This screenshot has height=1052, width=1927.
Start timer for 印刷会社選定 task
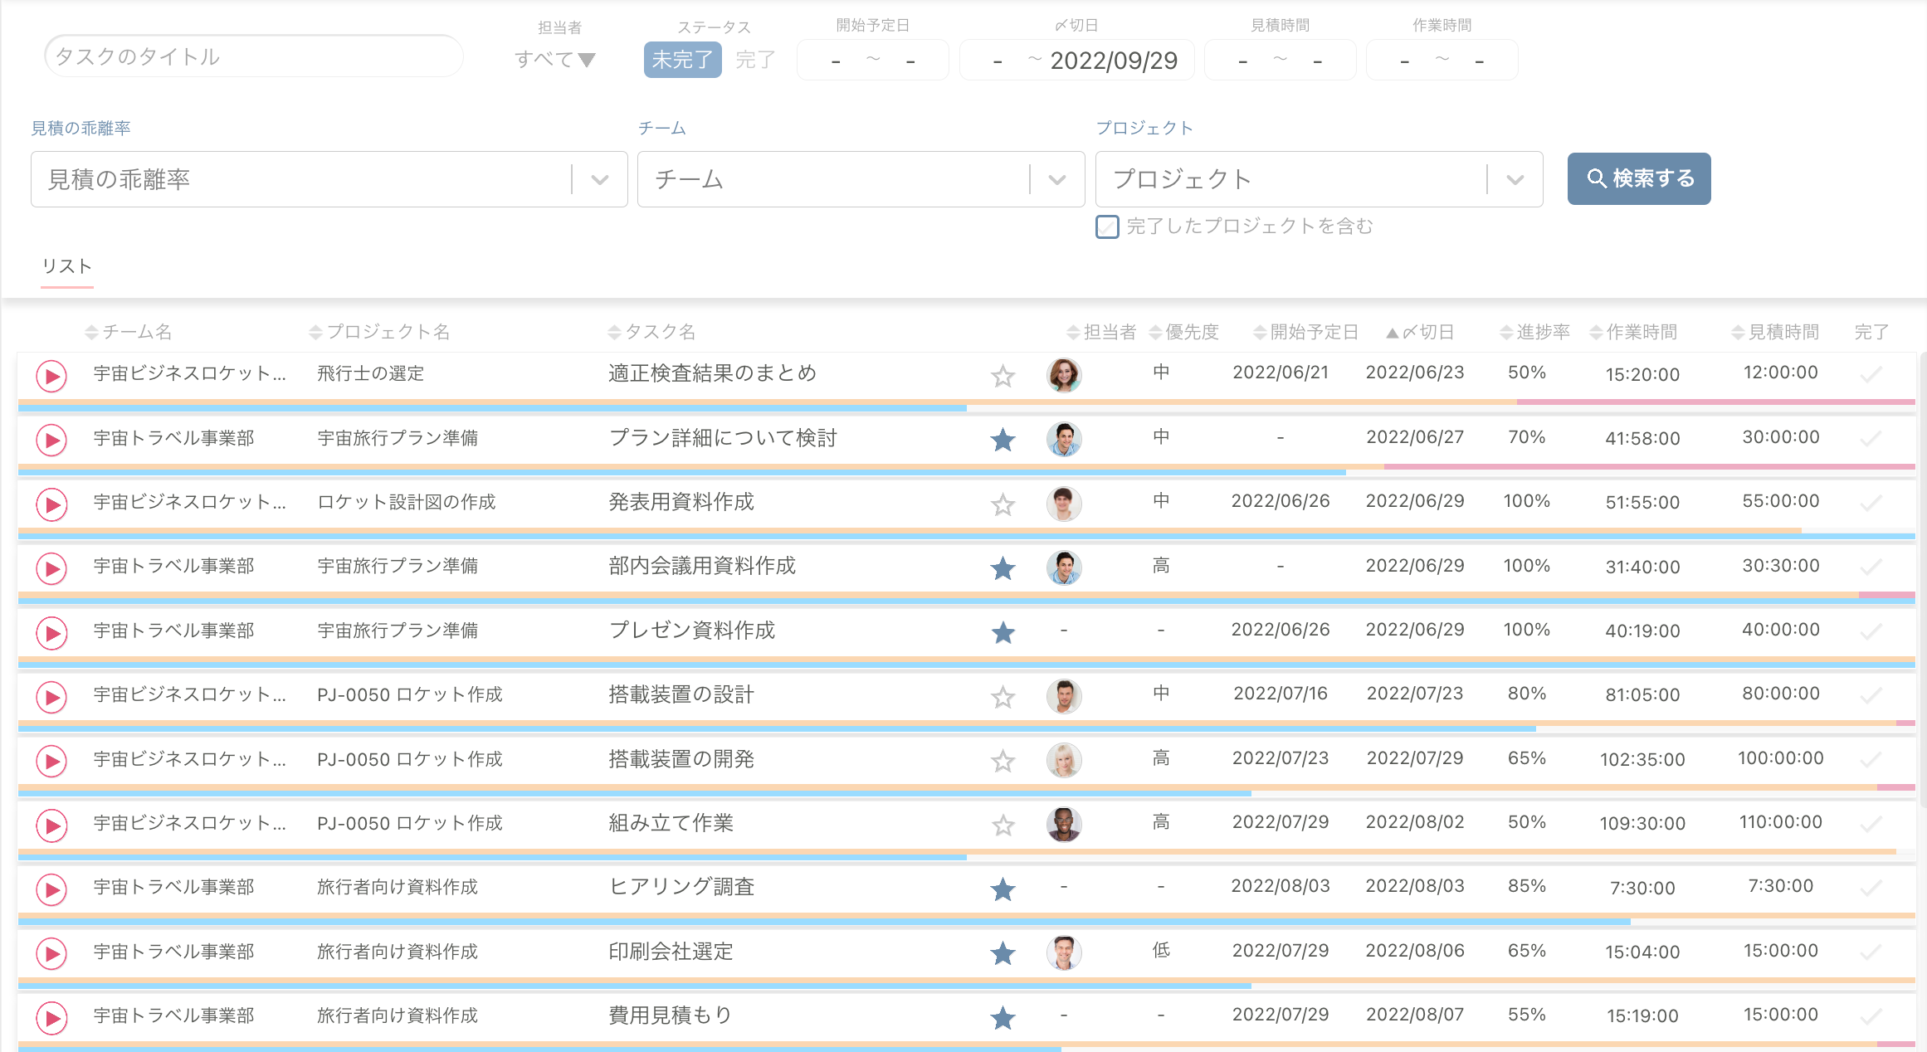tap(51, 954)
